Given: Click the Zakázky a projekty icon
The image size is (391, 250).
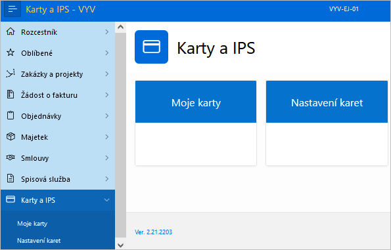Looking at the screenshot, I should click(11, 73).
